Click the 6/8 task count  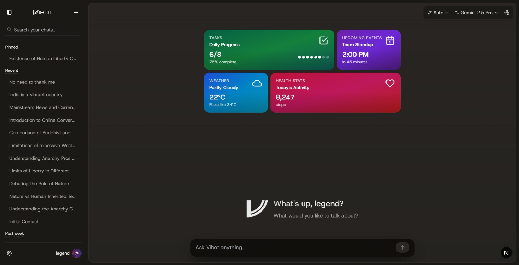(215, 54)
